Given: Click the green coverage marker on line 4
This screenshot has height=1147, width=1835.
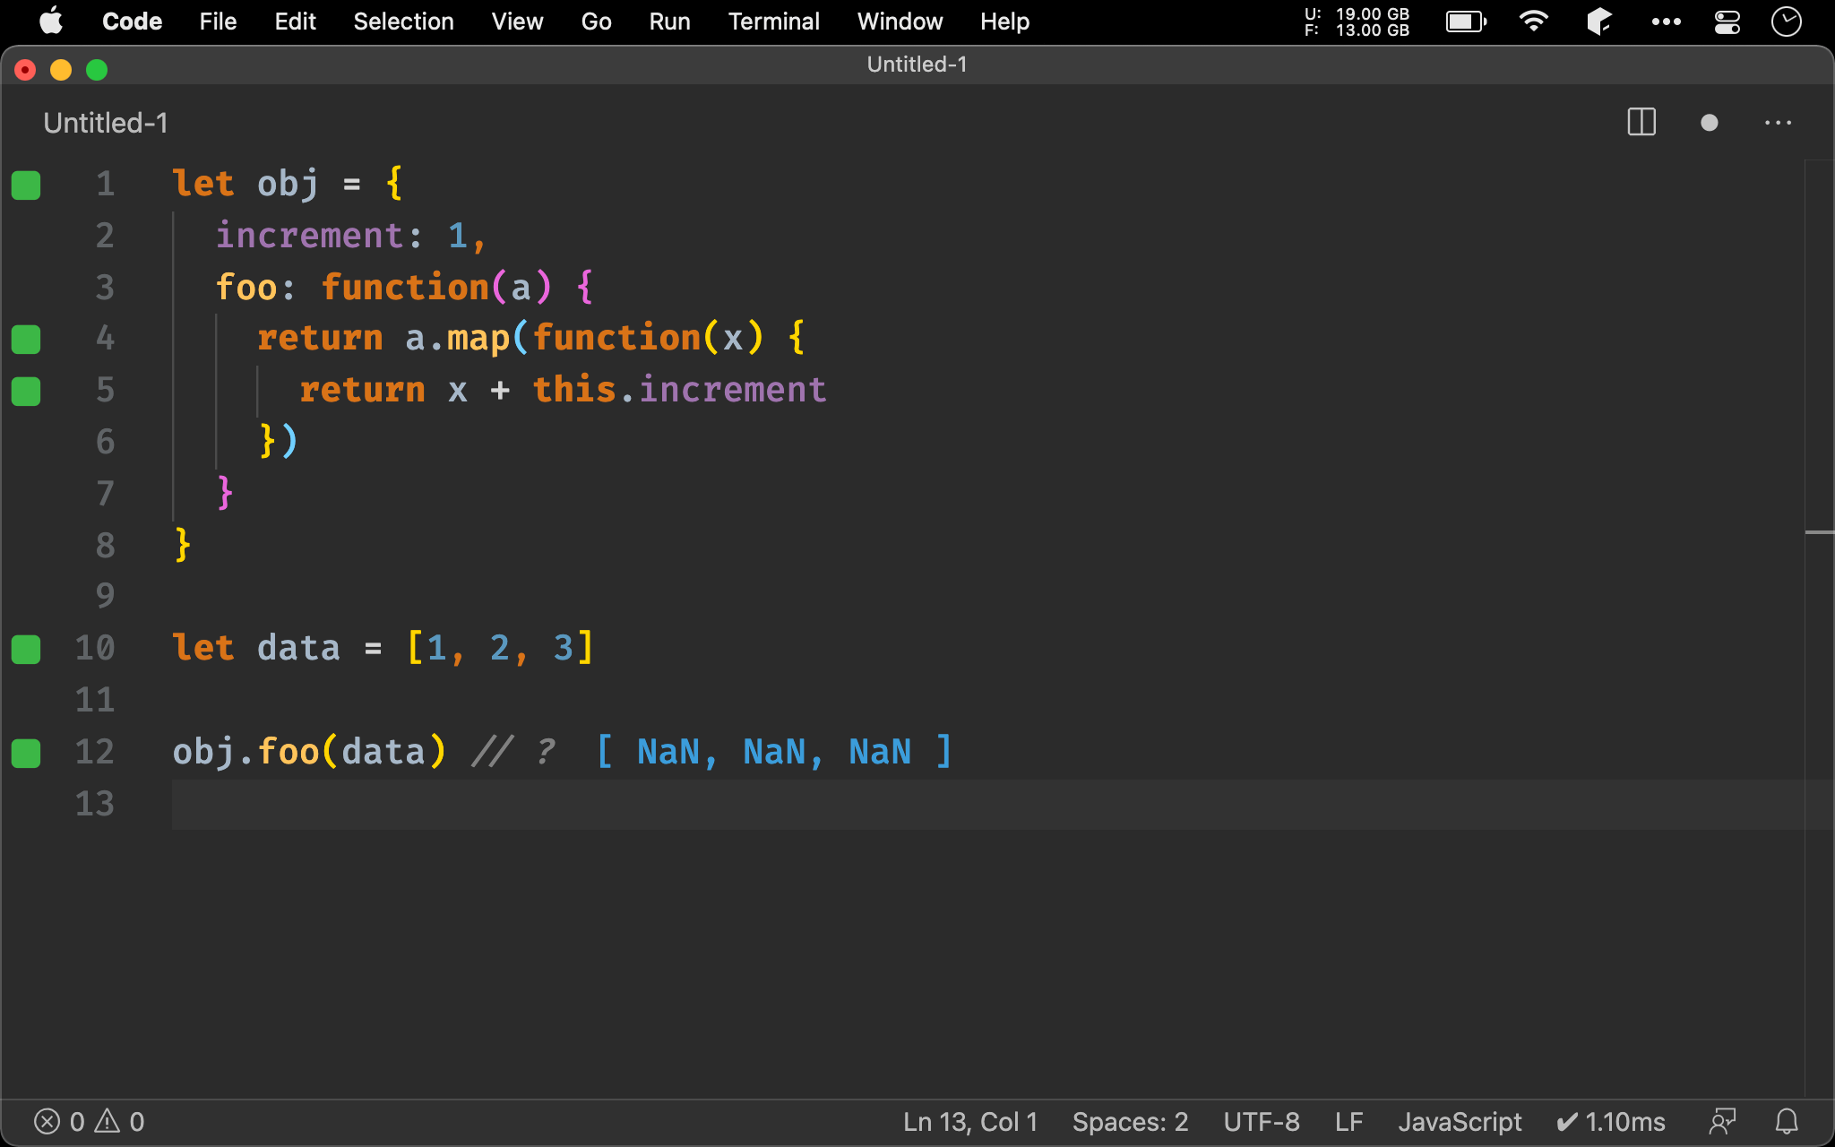Looking at the screenshot, I should (26, 340).
